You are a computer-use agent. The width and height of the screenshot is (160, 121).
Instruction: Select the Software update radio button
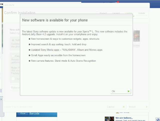[13, 40]
